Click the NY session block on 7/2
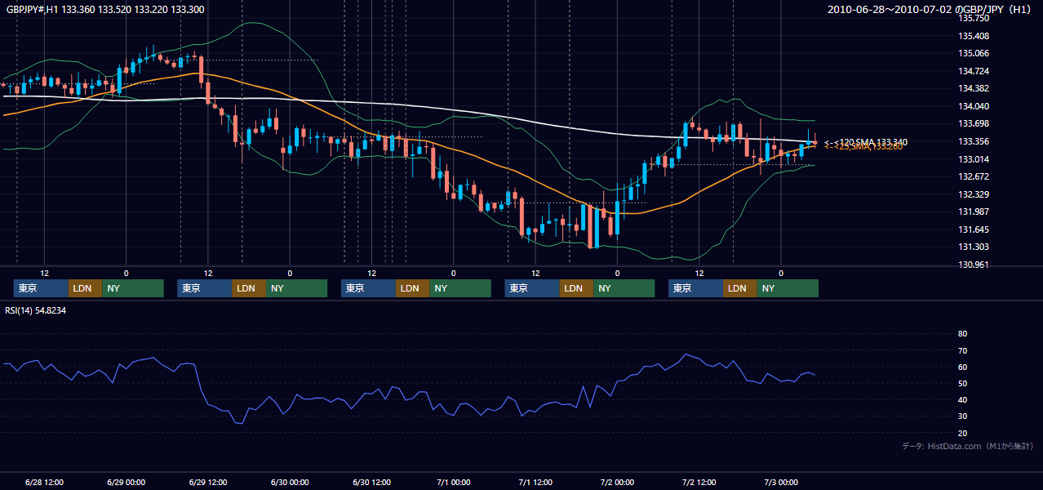The height and width of the screenshot is (490, 1043). [788, 288]
